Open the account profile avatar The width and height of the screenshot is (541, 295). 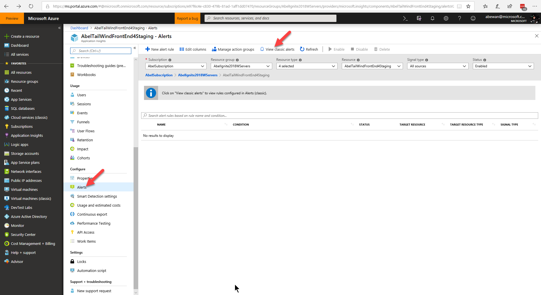(534, 19)
